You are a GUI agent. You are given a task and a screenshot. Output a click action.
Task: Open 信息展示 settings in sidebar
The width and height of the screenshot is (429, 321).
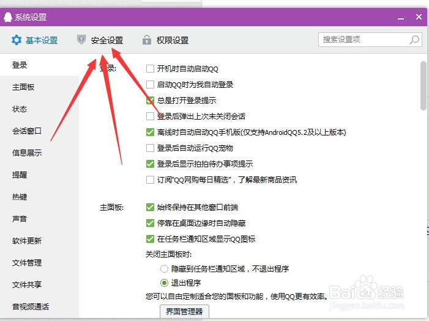[x=39, y=153]
